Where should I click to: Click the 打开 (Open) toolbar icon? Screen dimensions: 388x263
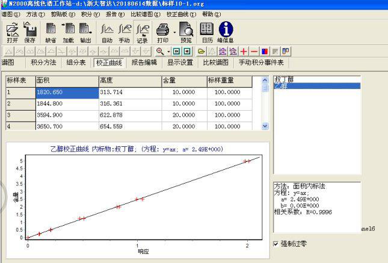tap(12, 32)
